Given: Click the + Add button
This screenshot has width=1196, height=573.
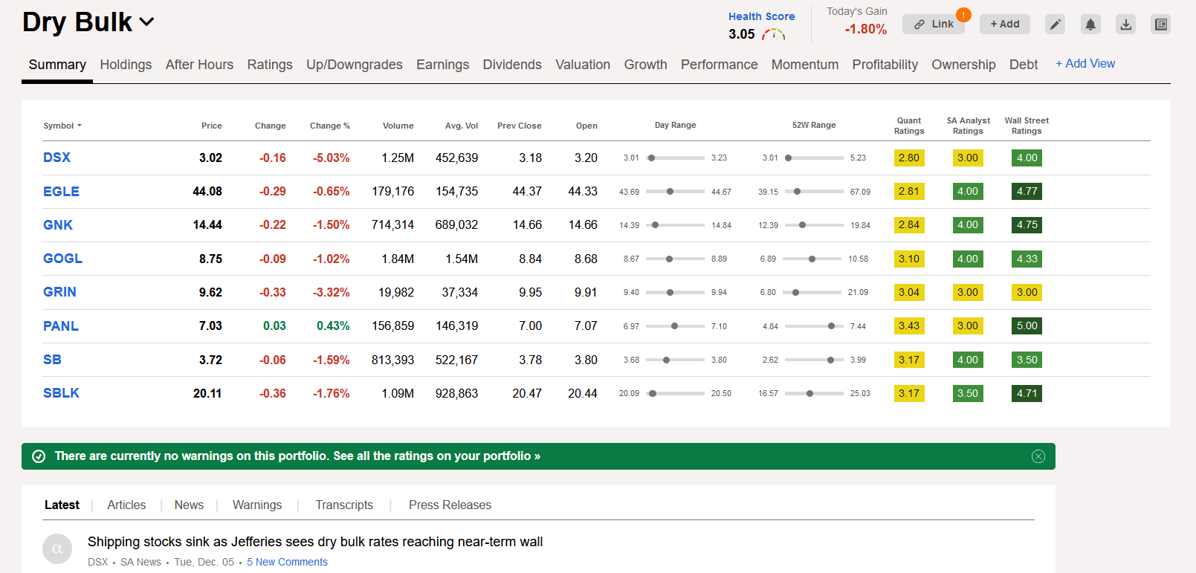Looking at the screenshot, I should (1005, 25).
